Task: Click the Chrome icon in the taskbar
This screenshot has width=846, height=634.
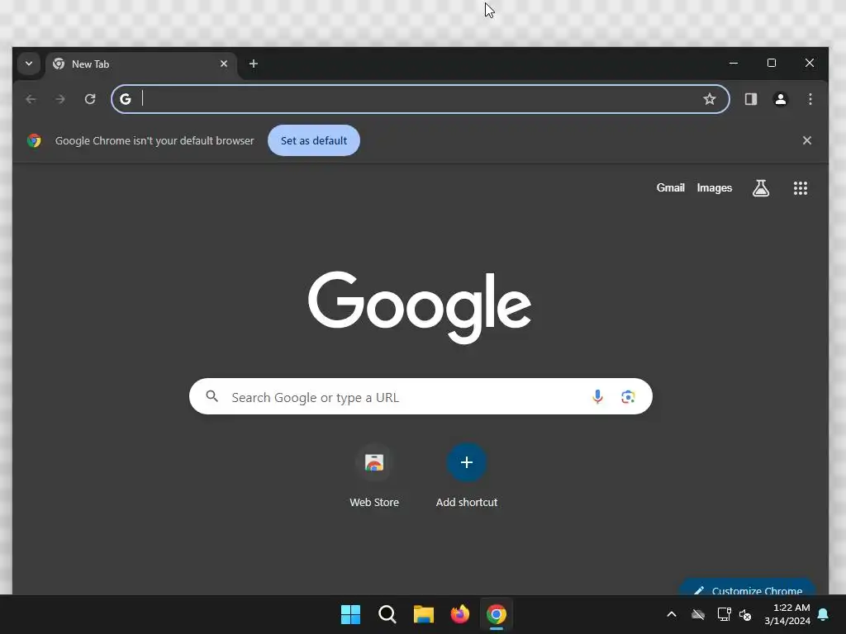Action: 497,614
